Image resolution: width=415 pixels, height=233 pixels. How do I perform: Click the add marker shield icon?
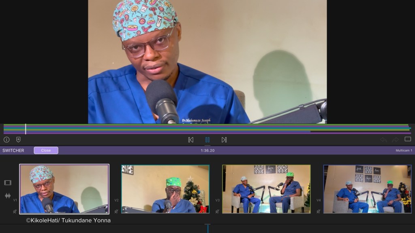18,140
